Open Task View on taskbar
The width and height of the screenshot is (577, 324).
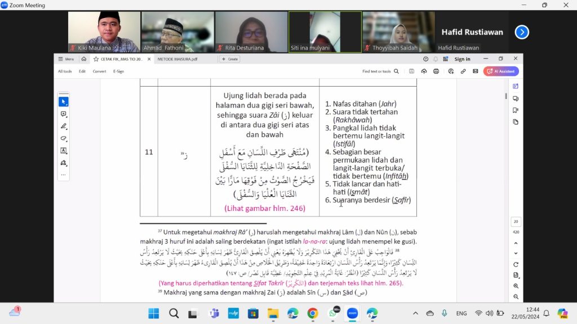(x=193, y=313)
